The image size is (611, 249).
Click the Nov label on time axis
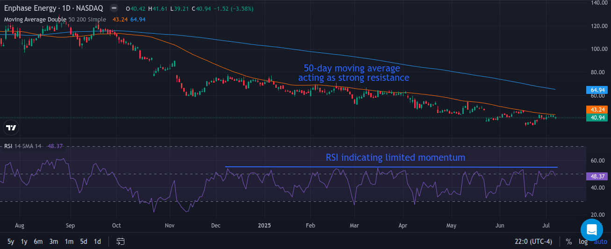(170, 225)
